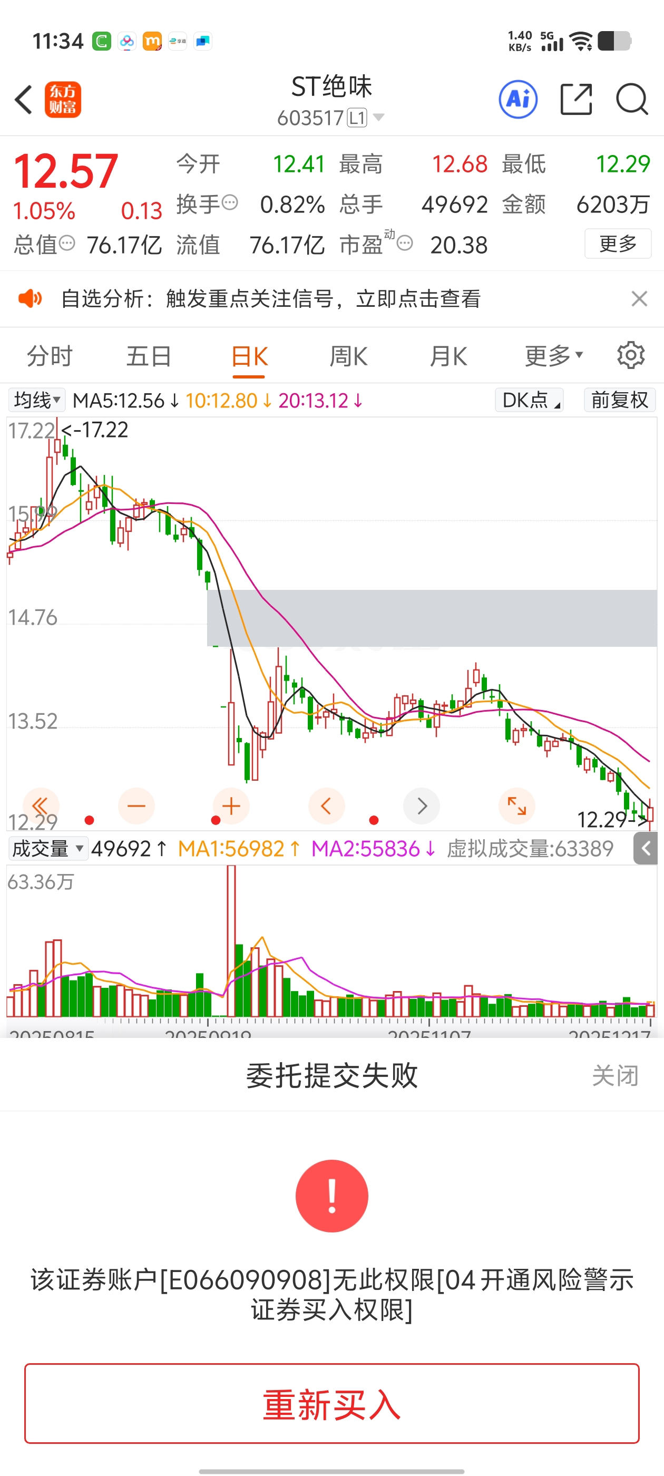Tap the 0.82% turnover value

(x=292, y=205)
